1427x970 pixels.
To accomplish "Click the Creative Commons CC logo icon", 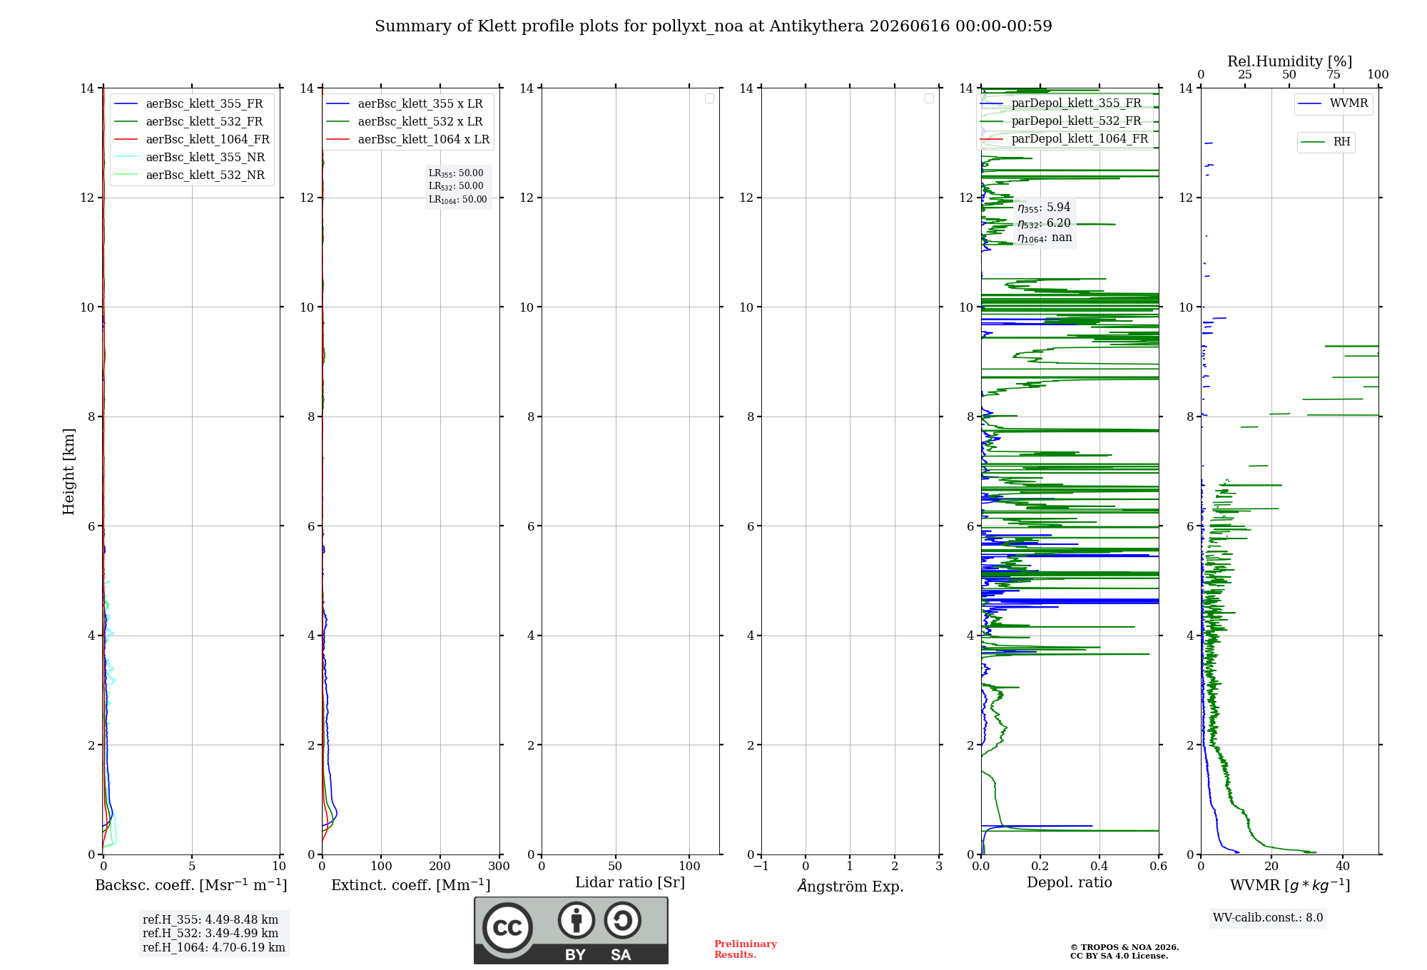I will (x=507, y=927).
